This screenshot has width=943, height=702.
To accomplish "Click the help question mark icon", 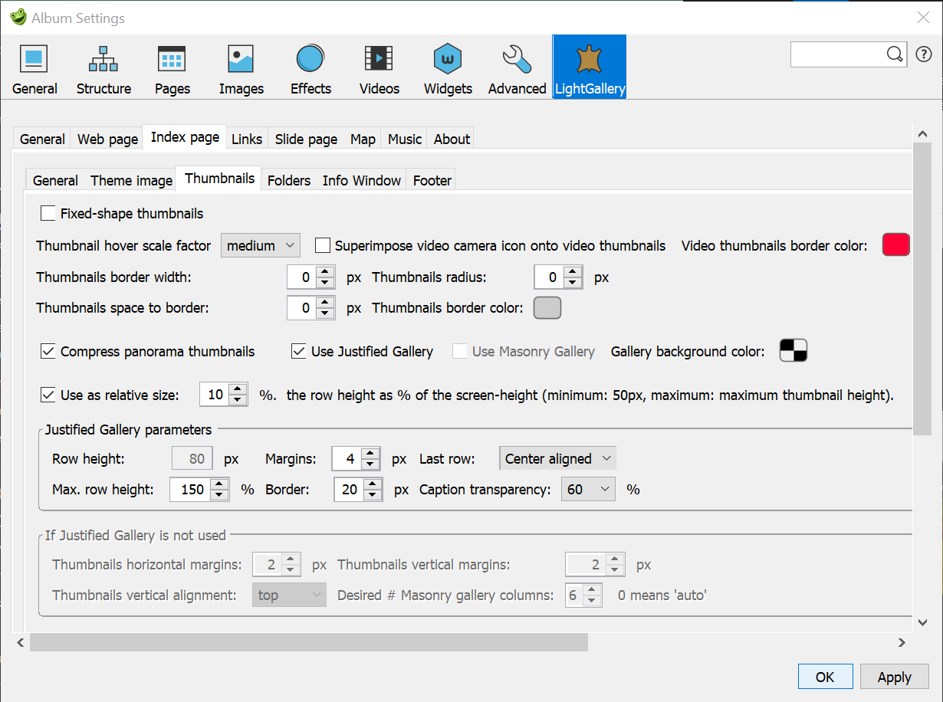I will coord(923,54).
